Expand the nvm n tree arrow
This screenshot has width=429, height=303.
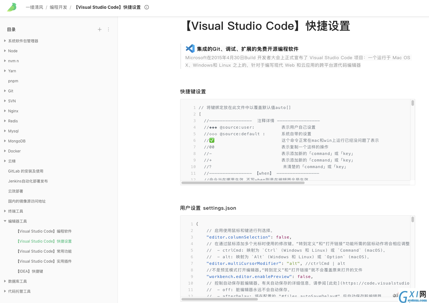click(x=5, y=61)
